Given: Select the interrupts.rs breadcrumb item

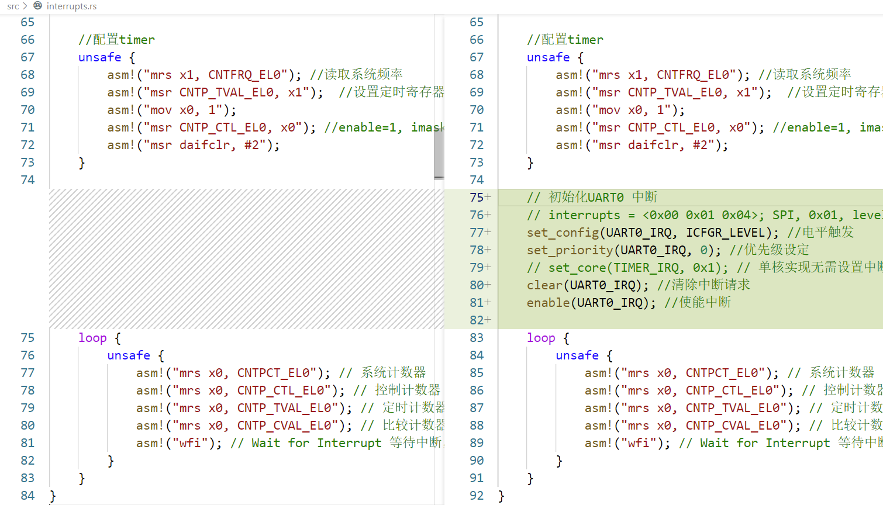Looking at the screenshot, I should [71, 6].
